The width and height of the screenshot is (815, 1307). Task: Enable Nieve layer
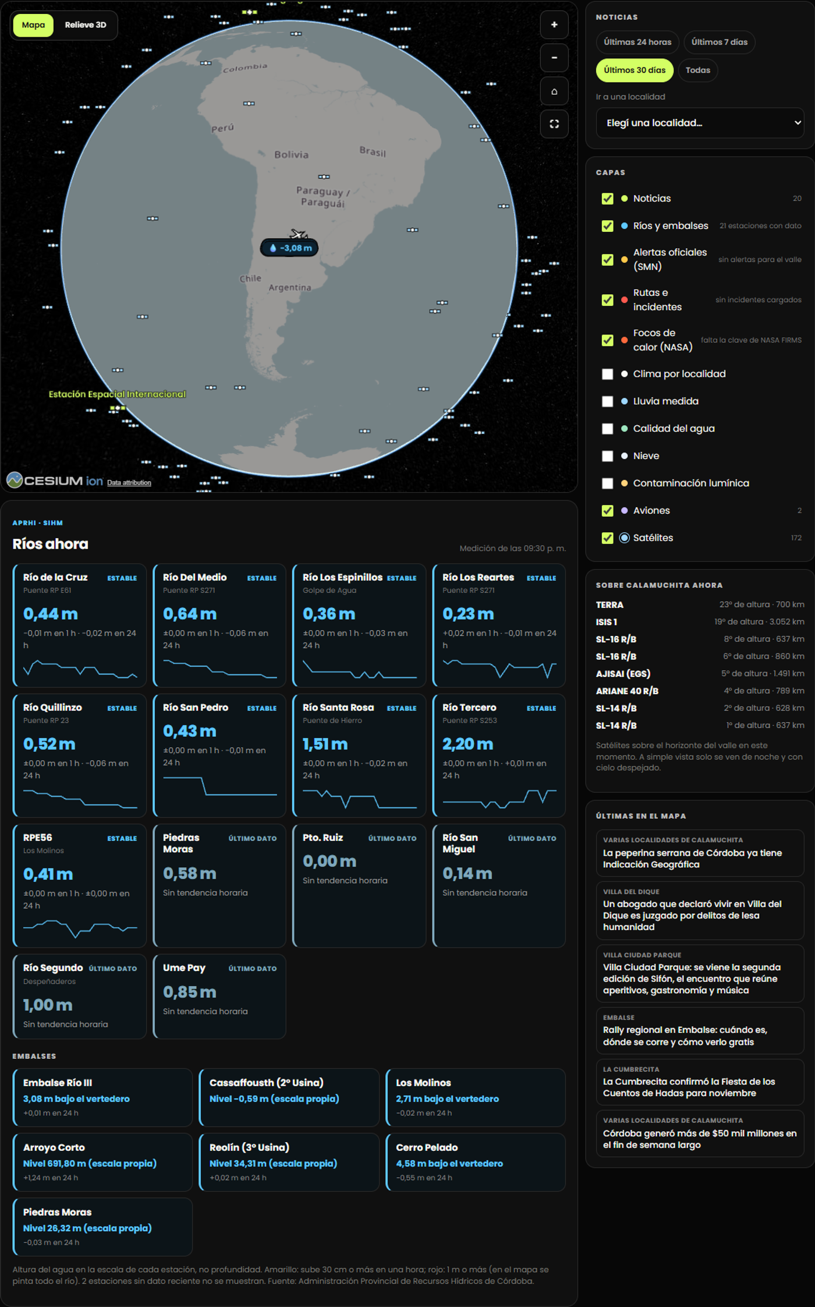point(607,456)
